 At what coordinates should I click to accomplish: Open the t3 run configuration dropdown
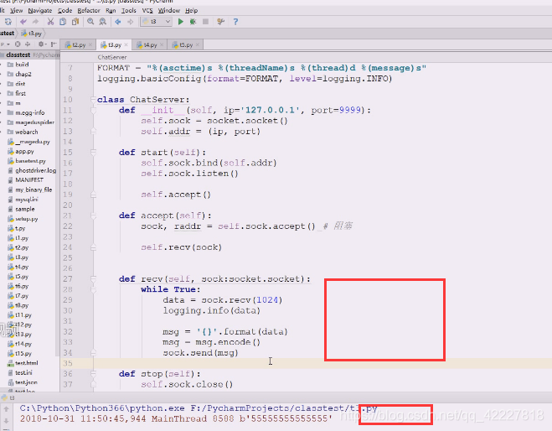pos(156,22)
